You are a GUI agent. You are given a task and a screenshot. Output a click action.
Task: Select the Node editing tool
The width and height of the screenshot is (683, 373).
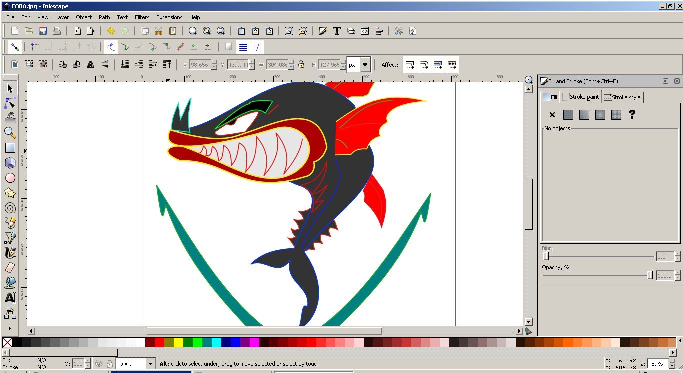(x=10, y=103)
